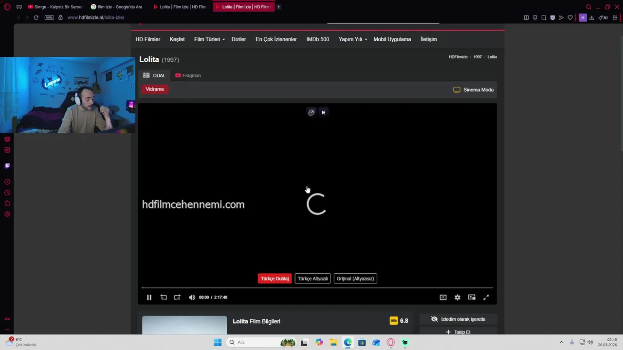Image resolution: width=623 pixels, height=350 pixels.
Task: Click the snapshot capture icon in toolbar
Action: 544,17
